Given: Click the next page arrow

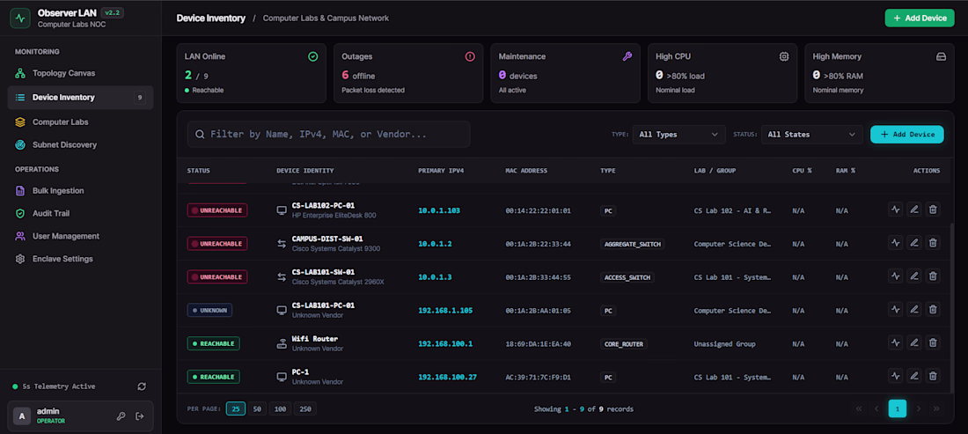Looking at the screenshot, I should [919, 408].
